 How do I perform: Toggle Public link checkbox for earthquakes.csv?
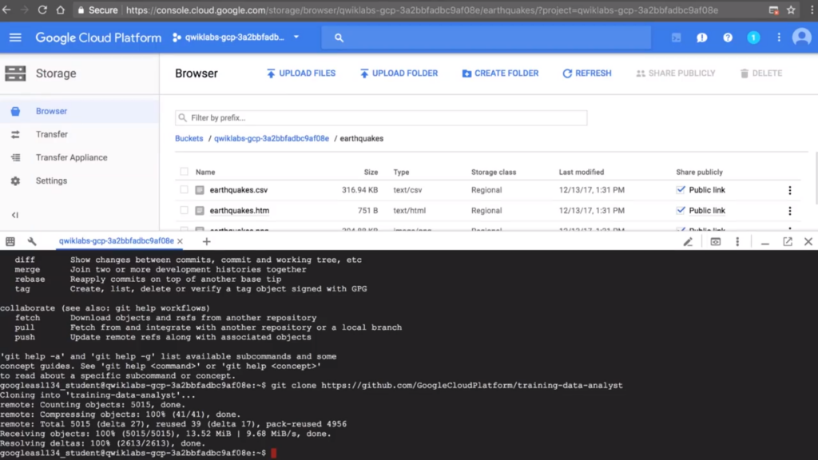pyautogui.click(x=681, y=190)
